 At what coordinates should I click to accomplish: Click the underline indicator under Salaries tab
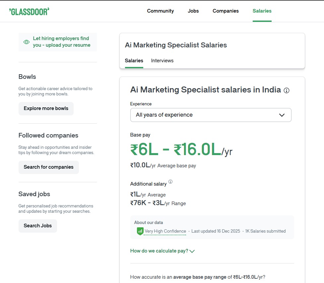[x=134, y=68]
